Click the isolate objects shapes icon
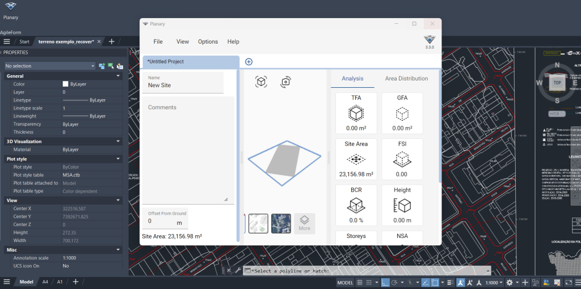581x289 pixels. pyautogui.click(x=535, y=283)
